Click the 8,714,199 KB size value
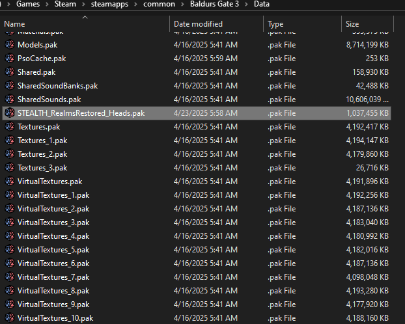This screenshot has width=405, height=324. click(367, 45)
